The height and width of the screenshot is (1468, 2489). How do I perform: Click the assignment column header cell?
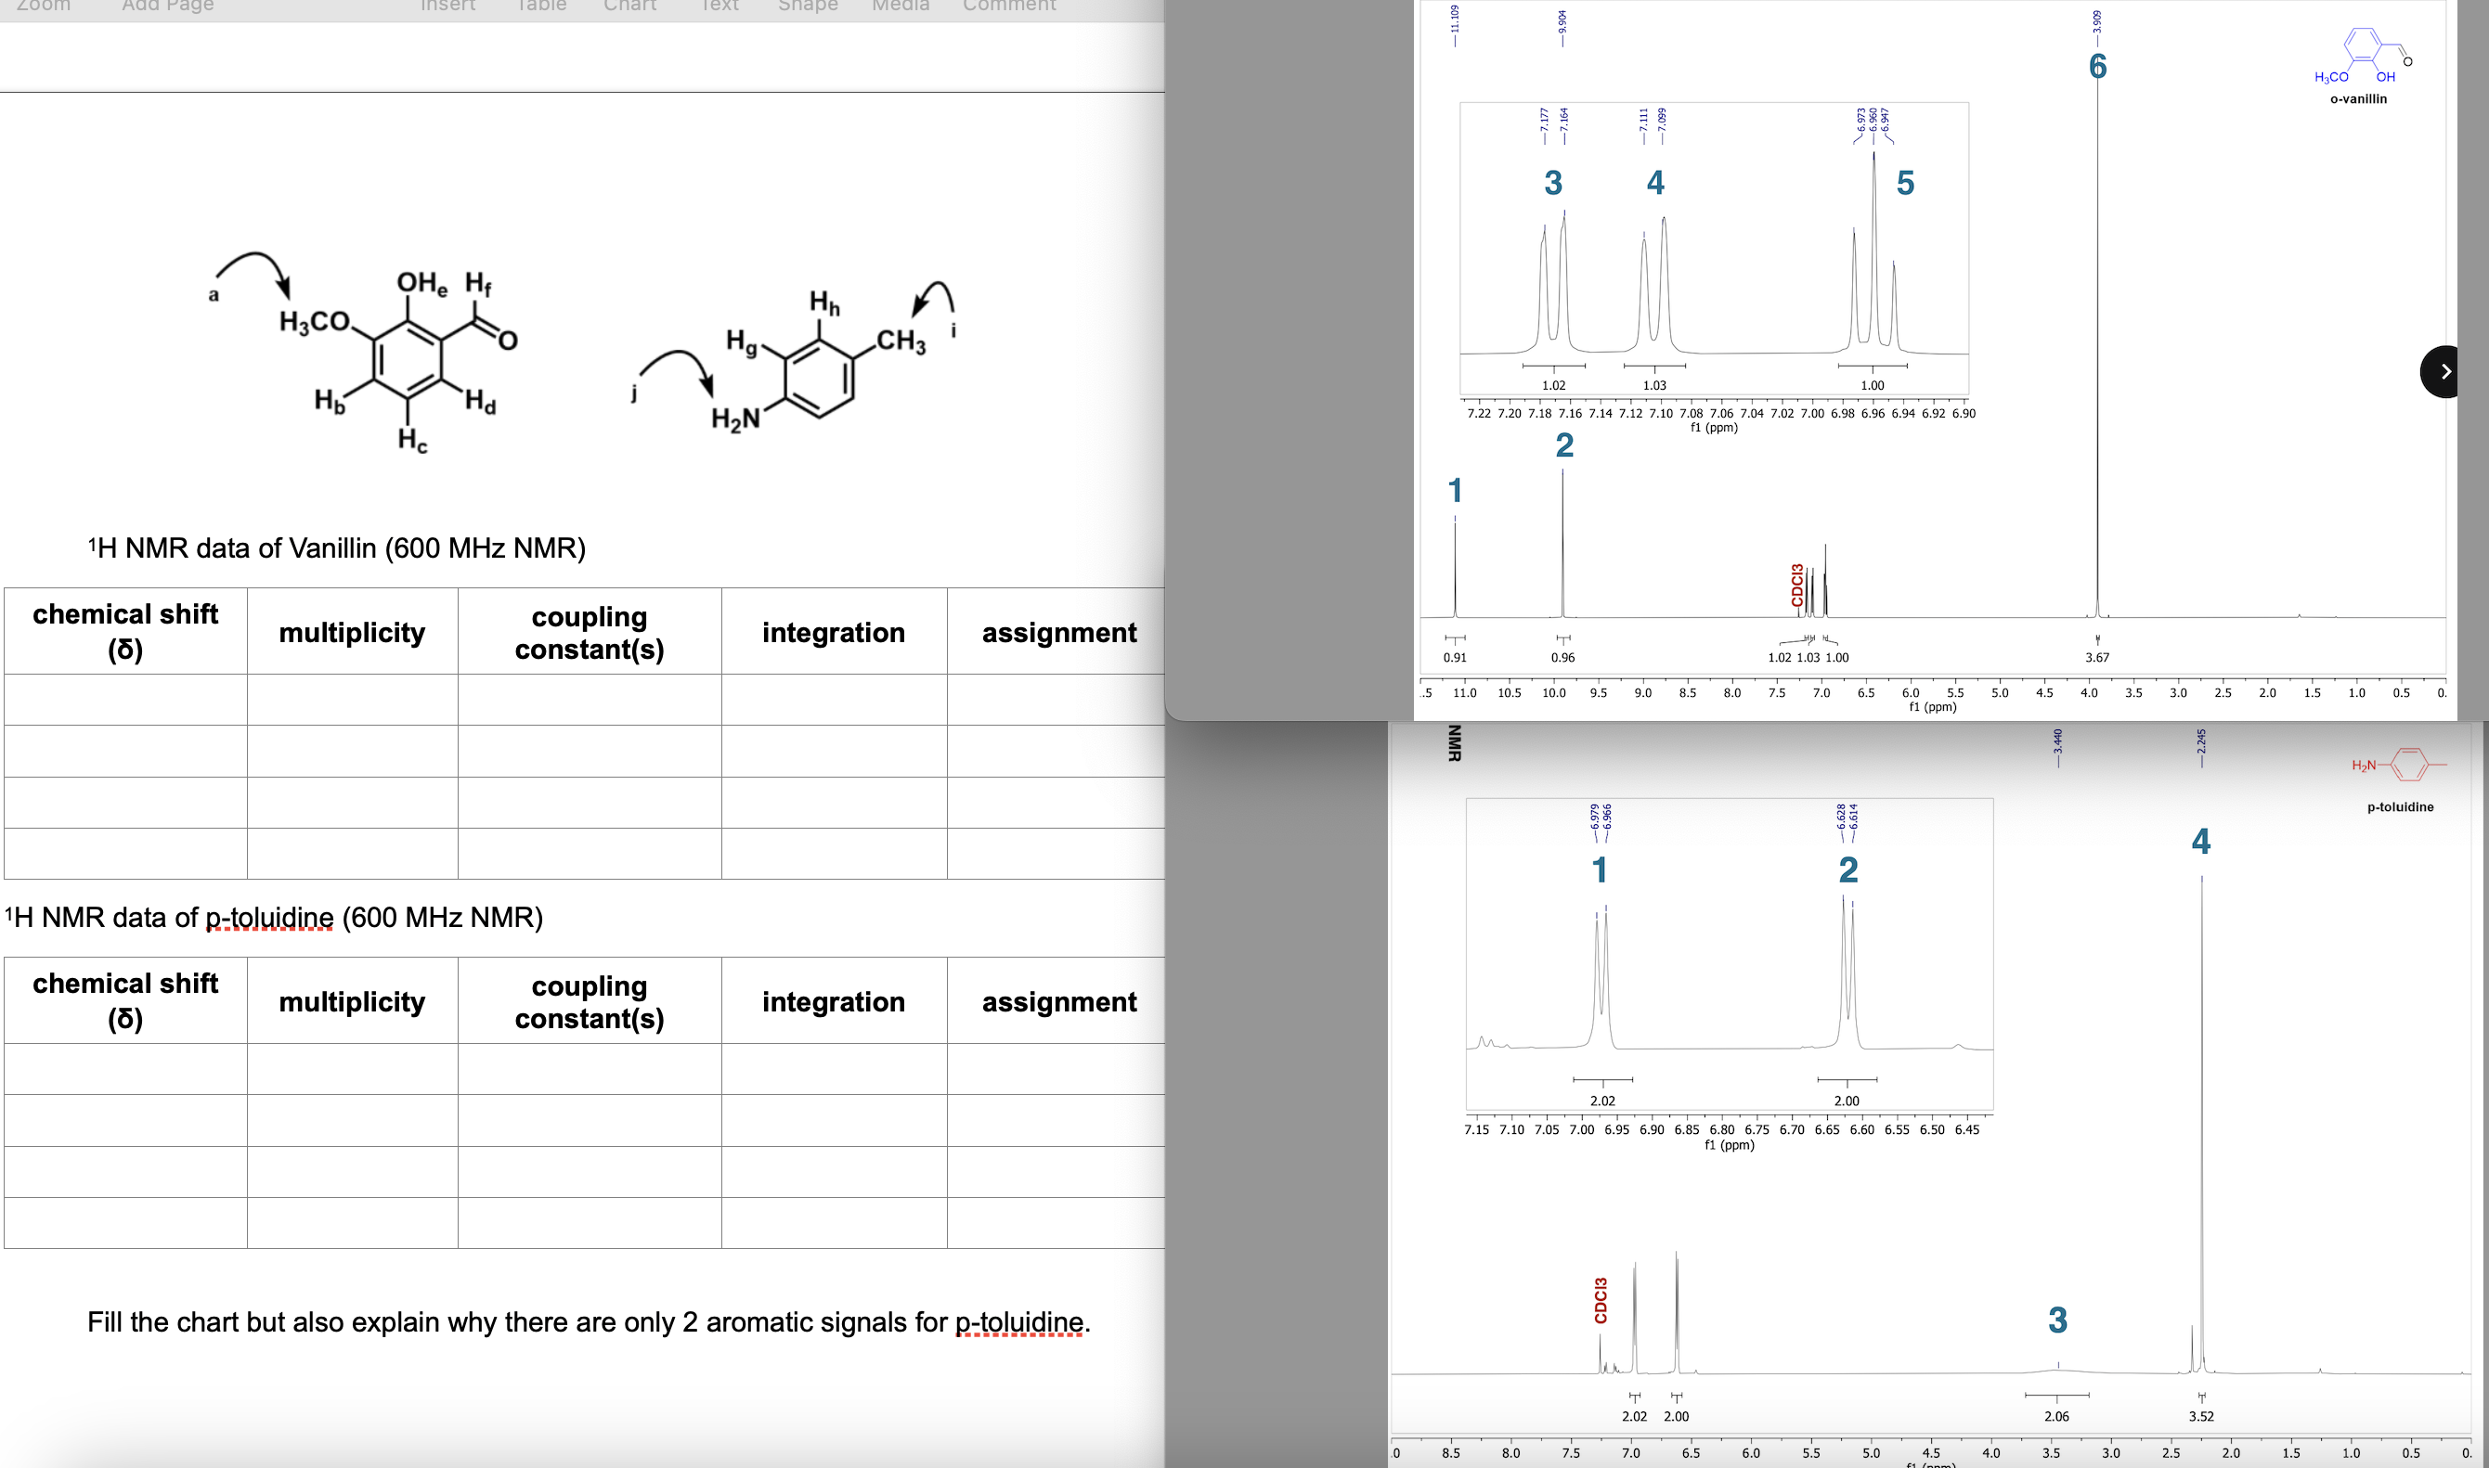[1058, 632]
